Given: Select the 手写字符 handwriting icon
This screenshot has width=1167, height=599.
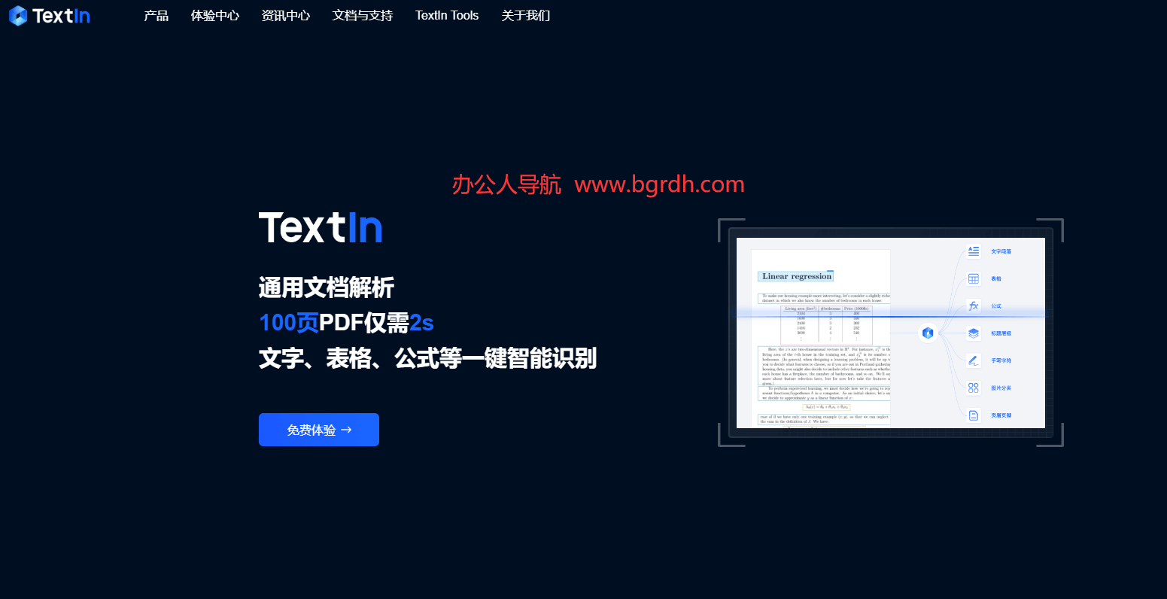Looking at the screenshot, I should (x=973, y=360).
